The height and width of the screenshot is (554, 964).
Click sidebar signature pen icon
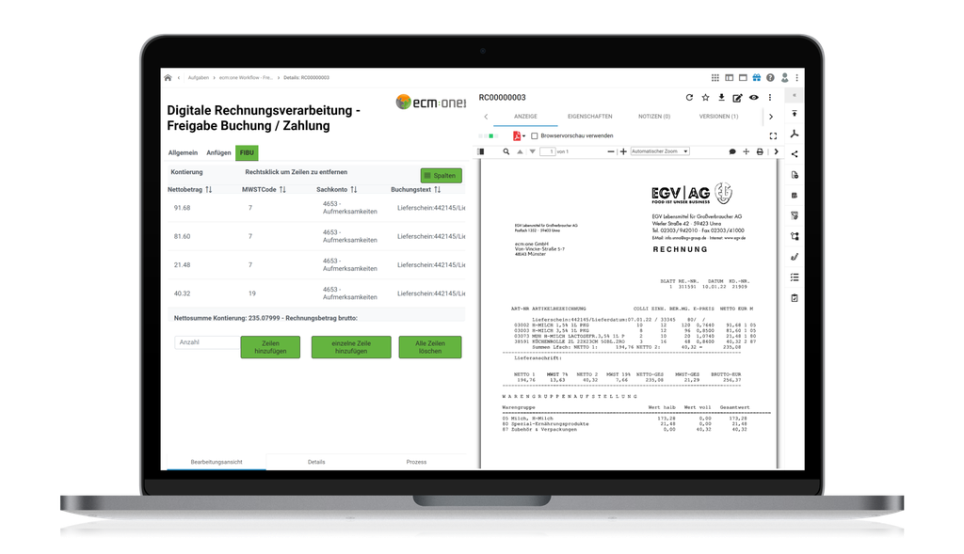[x=795, y=257]
